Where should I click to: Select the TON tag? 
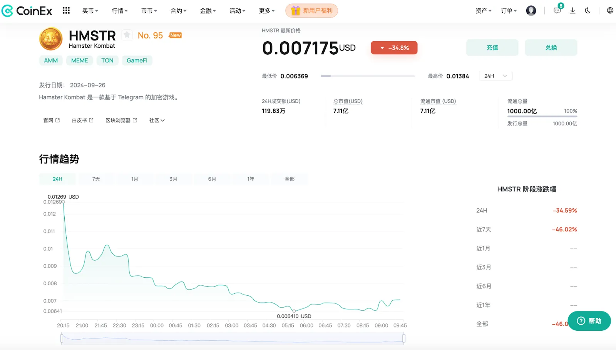click(107, 60)
